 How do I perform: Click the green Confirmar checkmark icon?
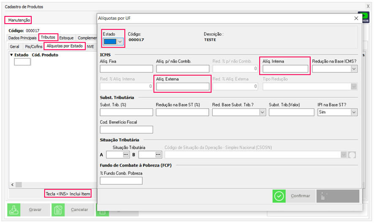tap(279, 196)
